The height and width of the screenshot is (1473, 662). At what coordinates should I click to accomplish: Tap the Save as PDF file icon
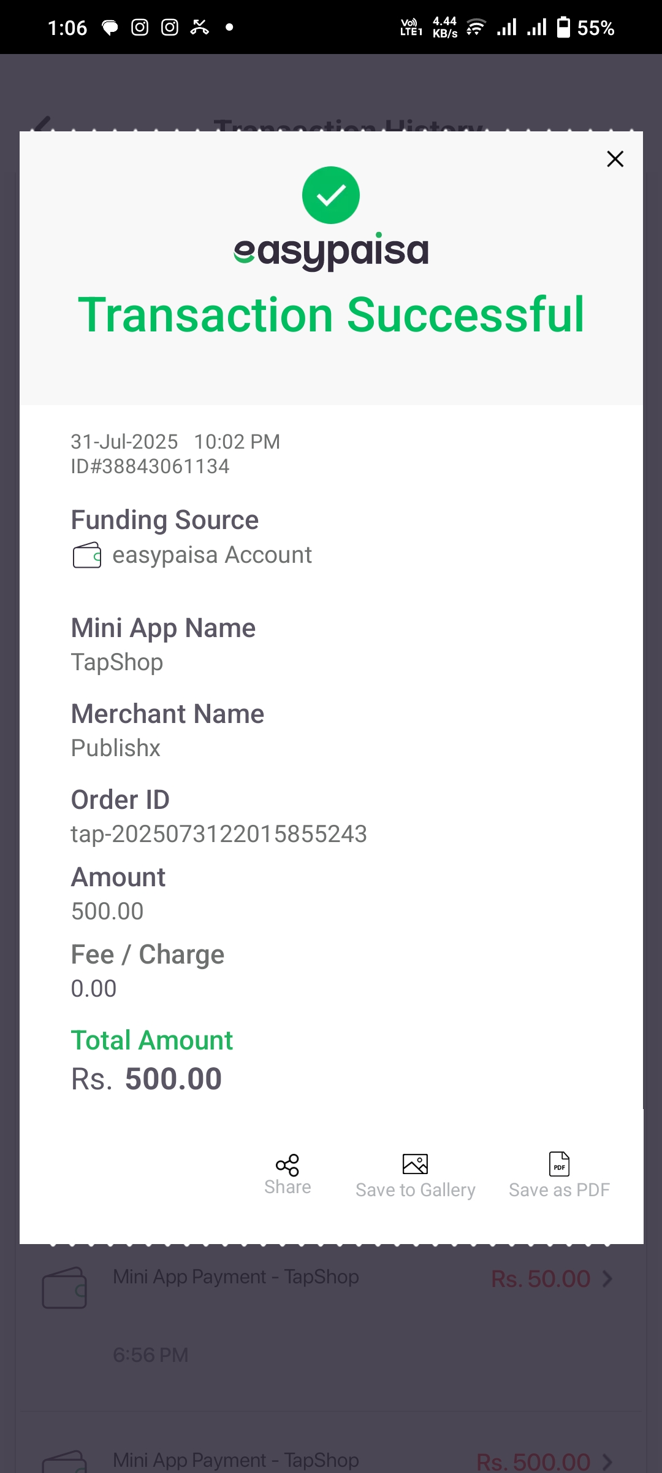(x=559, y=1164)
